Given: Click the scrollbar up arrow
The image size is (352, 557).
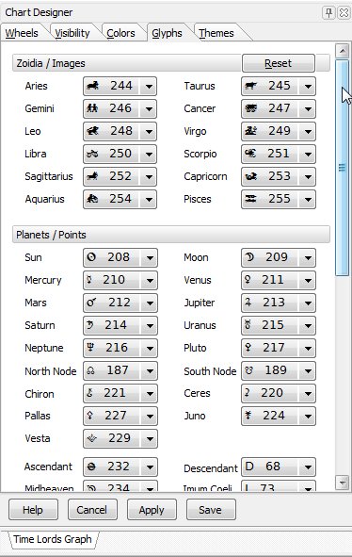Looking at the screenshot, I should pyautogui.click(x=343, y=52).
